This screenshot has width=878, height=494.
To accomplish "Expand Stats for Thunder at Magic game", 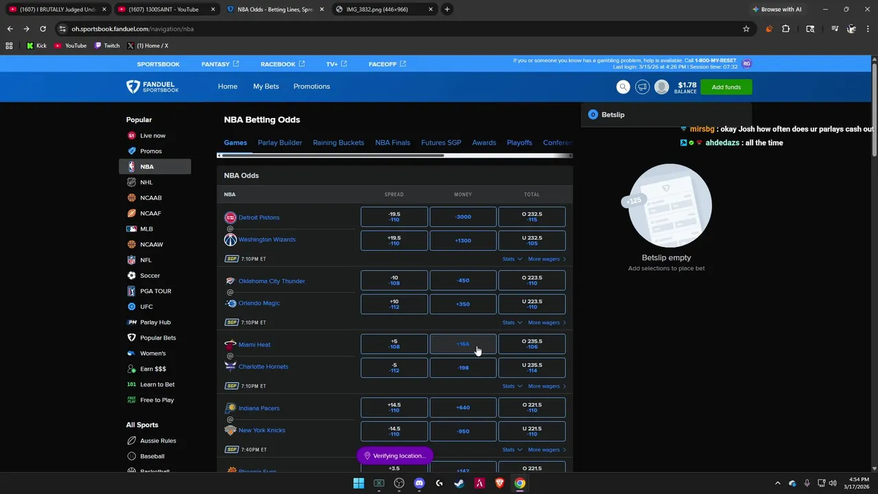I will coord(512,322).
